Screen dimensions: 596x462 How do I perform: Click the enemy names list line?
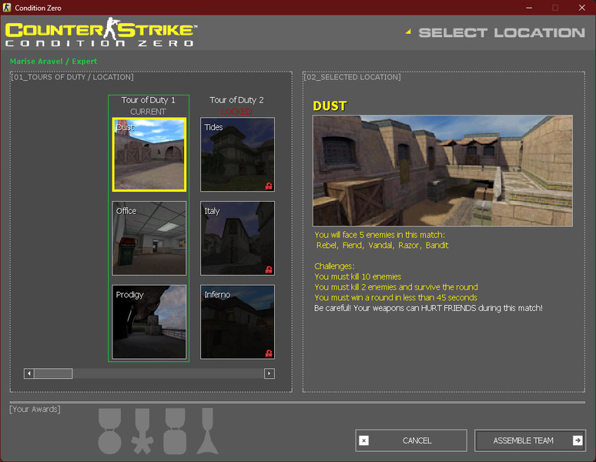pos(383,245)
